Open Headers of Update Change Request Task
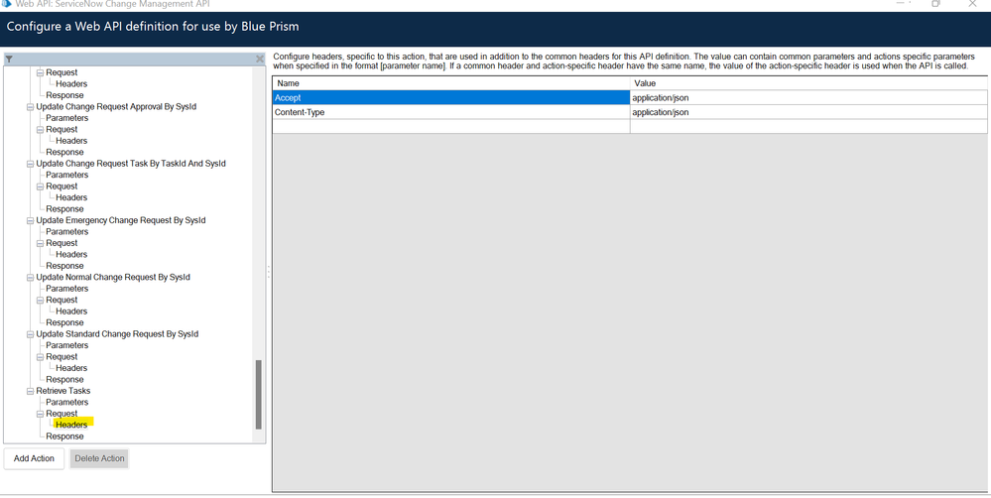The width and height of the screenshot is (991, 498). pyautogui.click(x=71, y=197)
